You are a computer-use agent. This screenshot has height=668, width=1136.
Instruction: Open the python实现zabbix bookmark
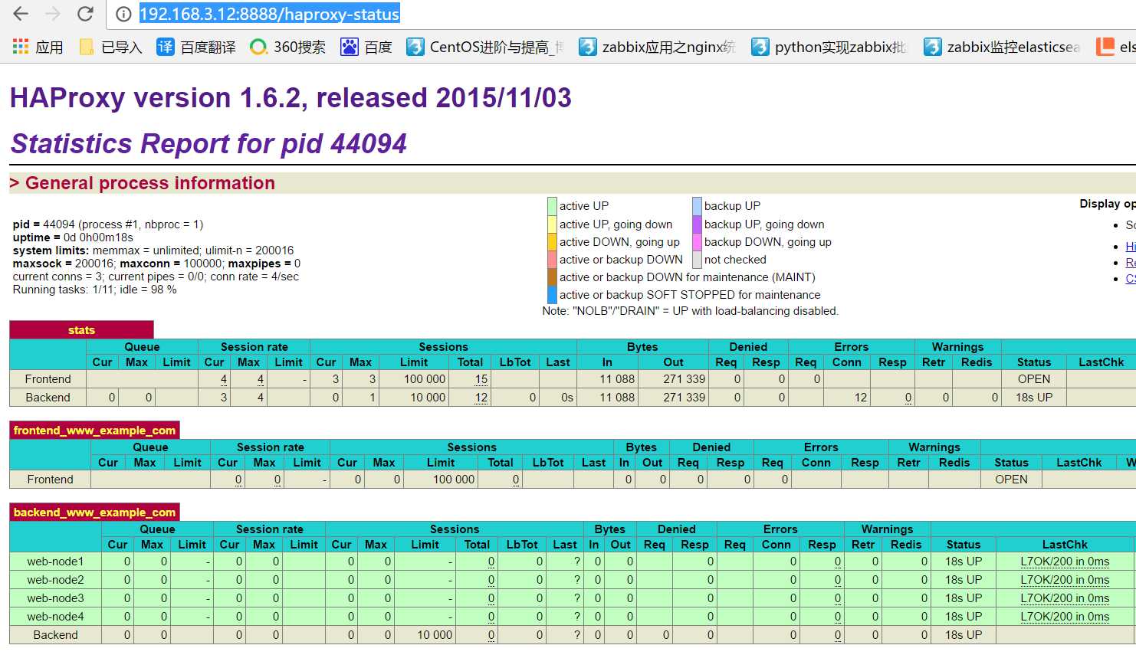pyautogui.click(x=829, y=47)
